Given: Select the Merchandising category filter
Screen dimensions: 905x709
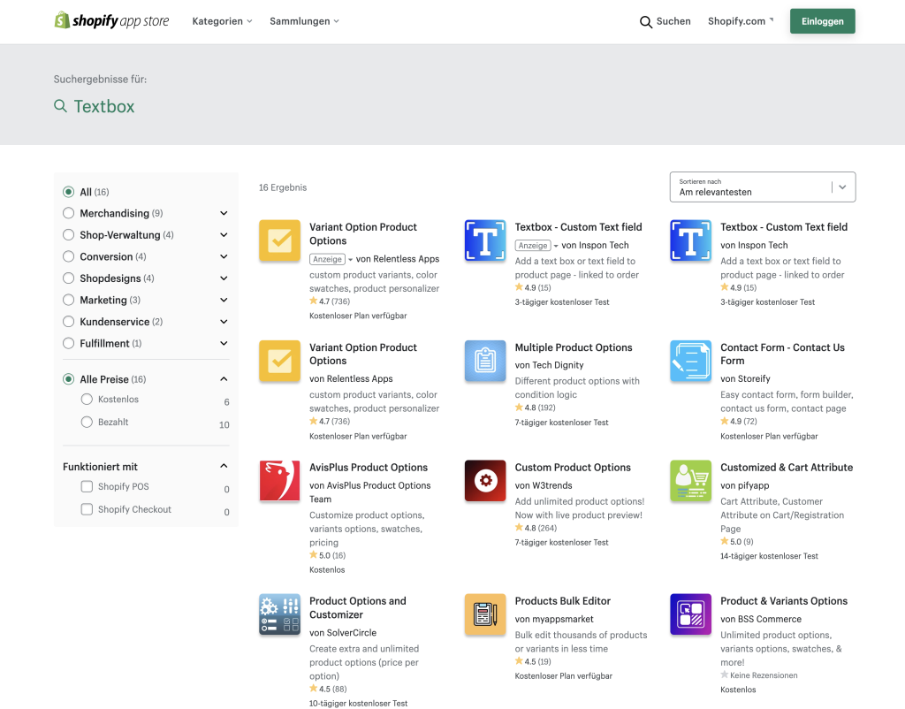Looking at the screenshot, I should tap(68, 213).
